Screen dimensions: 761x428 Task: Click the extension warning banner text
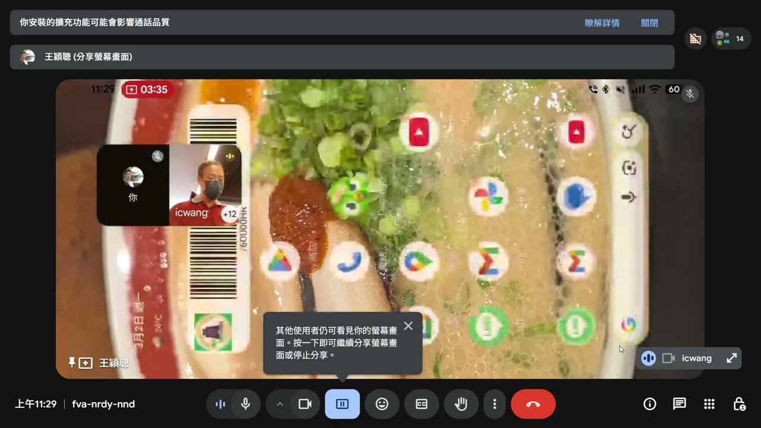pyautogui.click(x=95, y=23)
